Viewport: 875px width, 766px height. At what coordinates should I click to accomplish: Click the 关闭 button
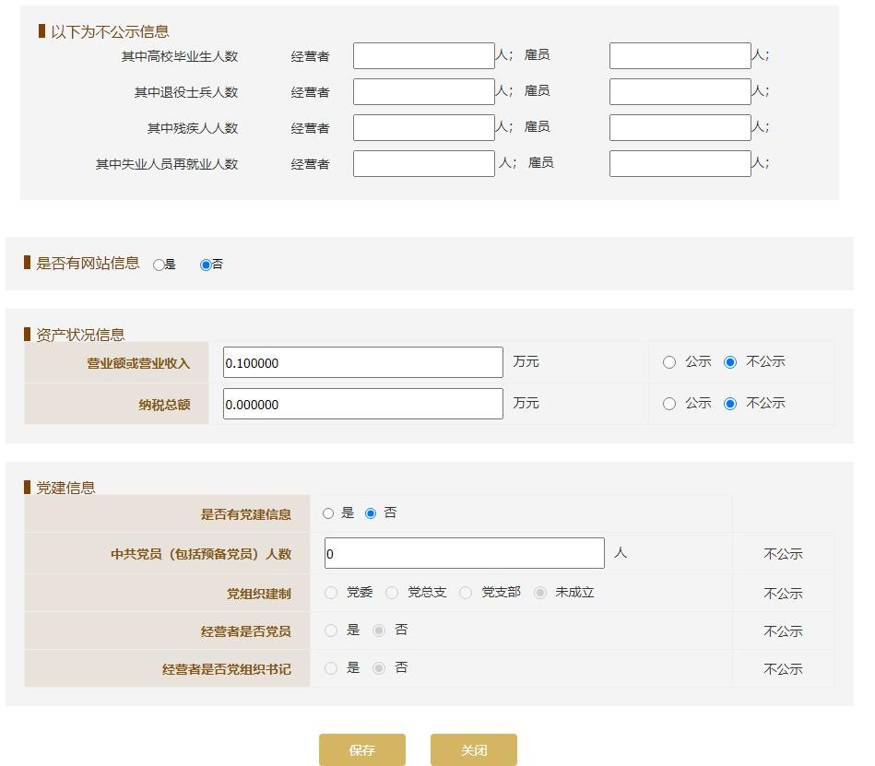pyautogui.click(x=473, y=750)
